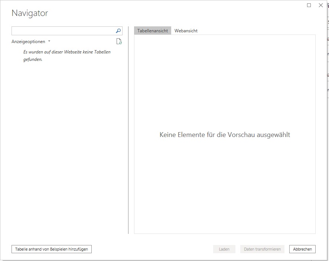Click the 'keine Tabellen gefunden' message
The height and width of the screenshot is (261, 329).
pos(67,56)
